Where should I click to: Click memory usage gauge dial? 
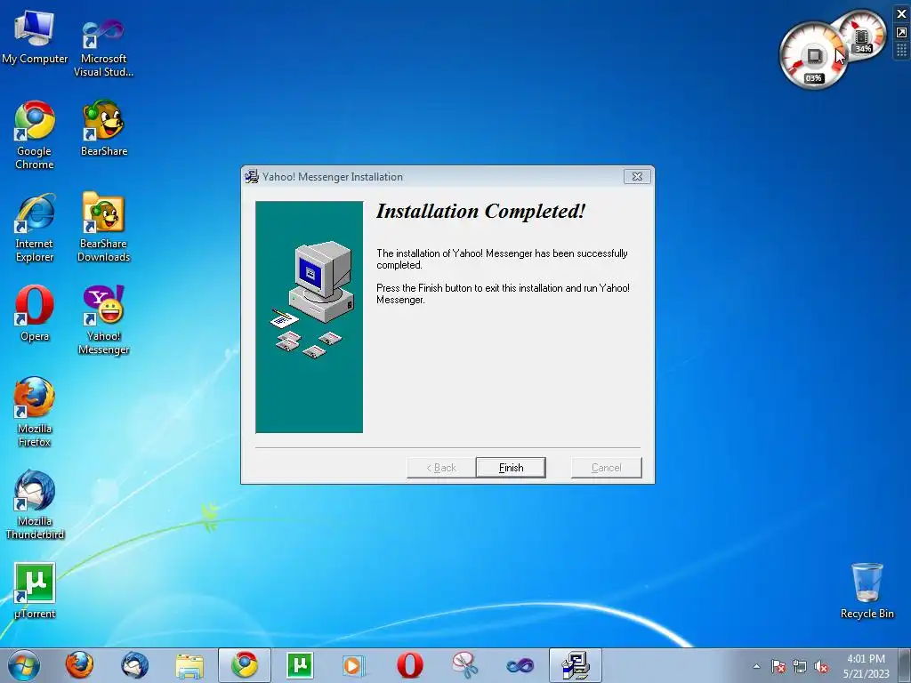[864, 34]
